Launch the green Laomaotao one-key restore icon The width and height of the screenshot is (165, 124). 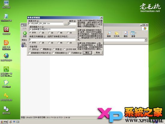[6, 69]
